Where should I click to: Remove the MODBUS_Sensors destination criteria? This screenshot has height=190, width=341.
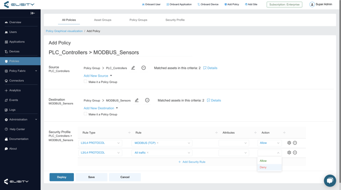[147, 100]
